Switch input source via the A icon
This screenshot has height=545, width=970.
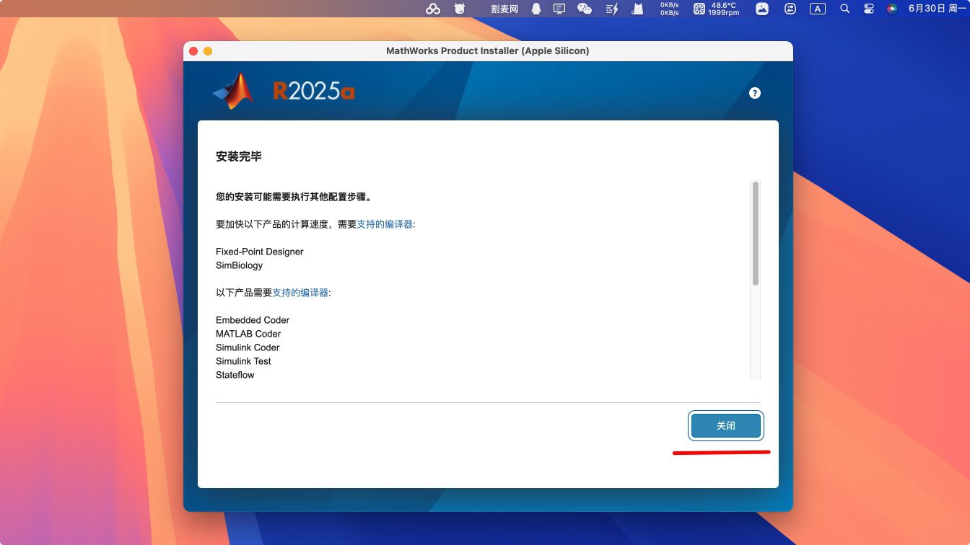[817, 9]
